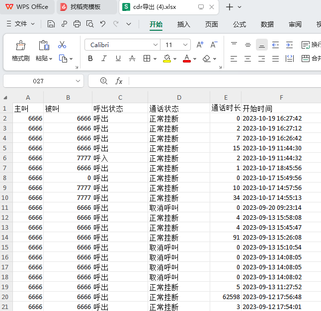Open the 文件 (File) menu
321x311 pixels.
(21, 24)
